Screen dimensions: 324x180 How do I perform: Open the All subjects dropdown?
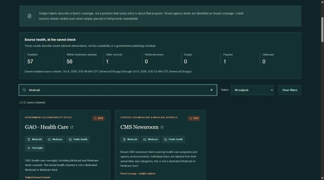(252, 90)
